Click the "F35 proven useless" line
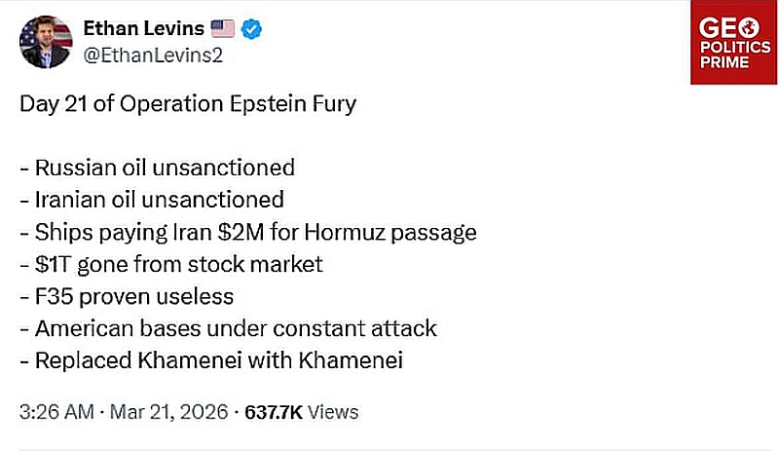 point(127,296)
